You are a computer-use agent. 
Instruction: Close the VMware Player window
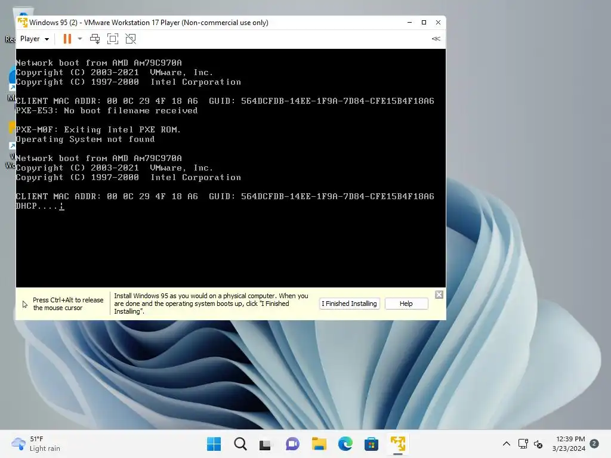(439, 23)
